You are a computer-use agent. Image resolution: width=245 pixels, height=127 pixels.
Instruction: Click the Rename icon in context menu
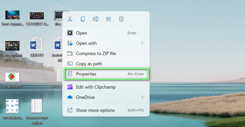pyautogui.click(x=96, y=19)
